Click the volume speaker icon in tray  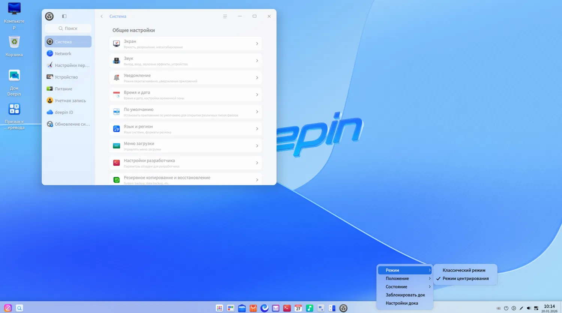529,308
